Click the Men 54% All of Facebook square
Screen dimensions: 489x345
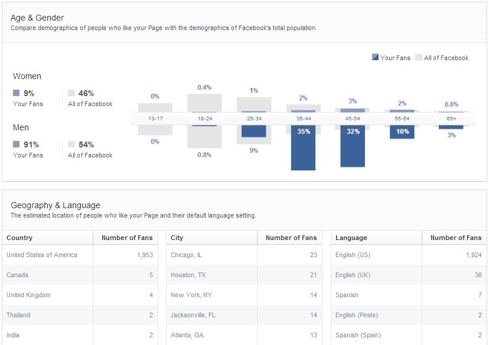pyautogui.click(x=71, y=144)
